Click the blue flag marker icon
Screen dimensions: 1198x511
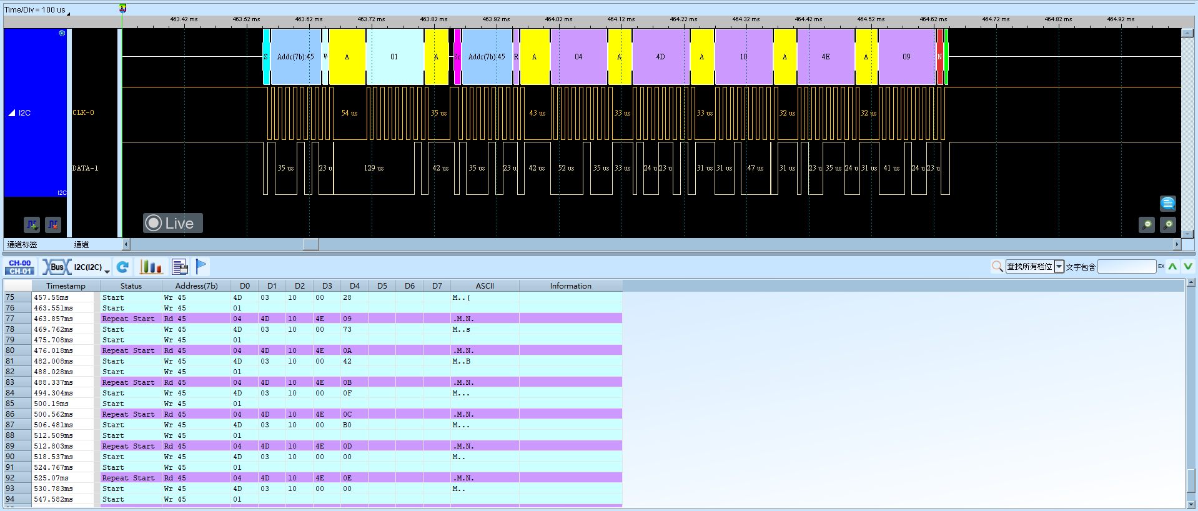tap(201, 267)
